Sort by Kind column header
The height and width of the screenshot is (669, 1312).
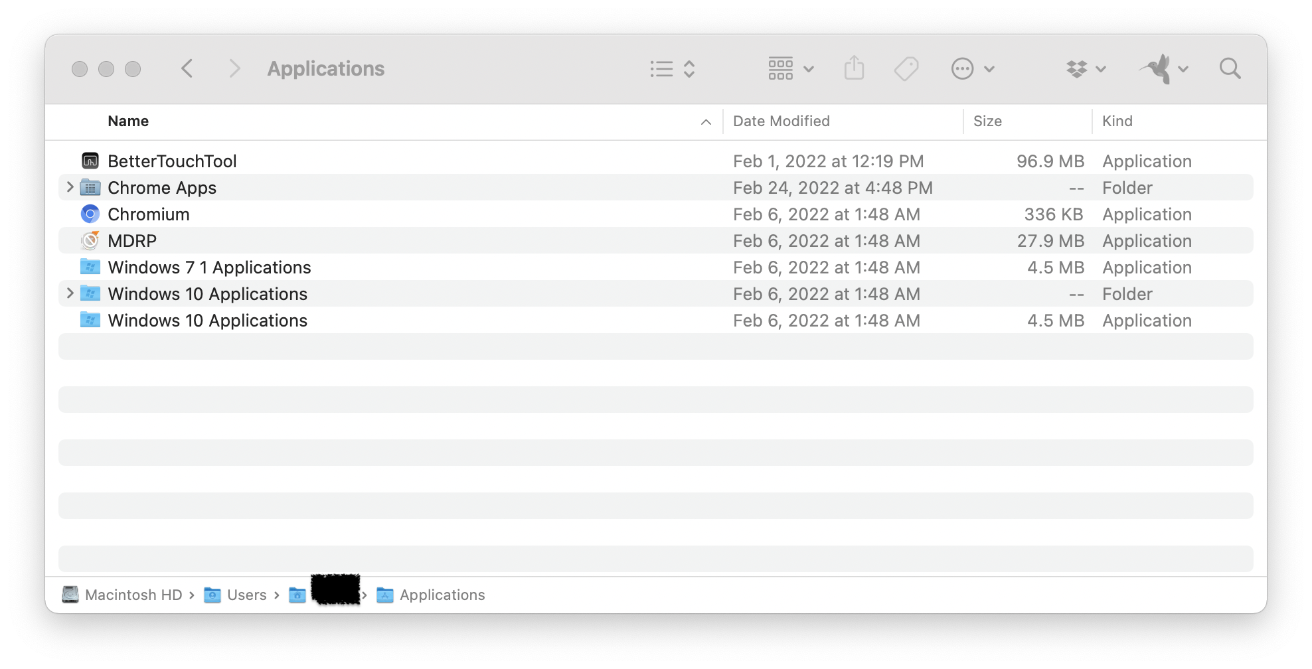1117,121
